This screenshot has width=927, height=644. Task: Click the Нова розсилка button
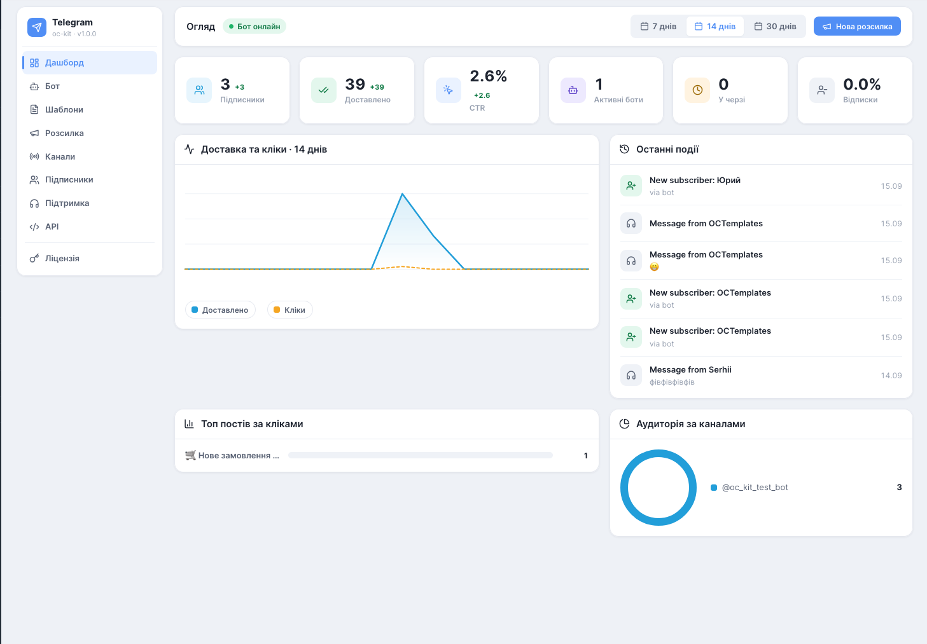(x=857, y=26)
